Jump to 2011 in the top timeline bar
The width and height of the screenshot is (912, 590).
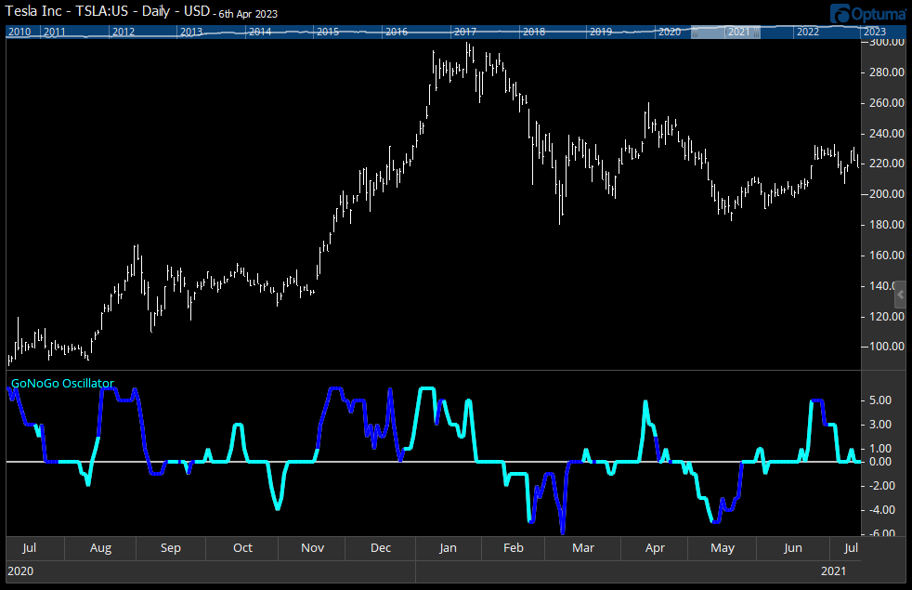coord(55,32)
